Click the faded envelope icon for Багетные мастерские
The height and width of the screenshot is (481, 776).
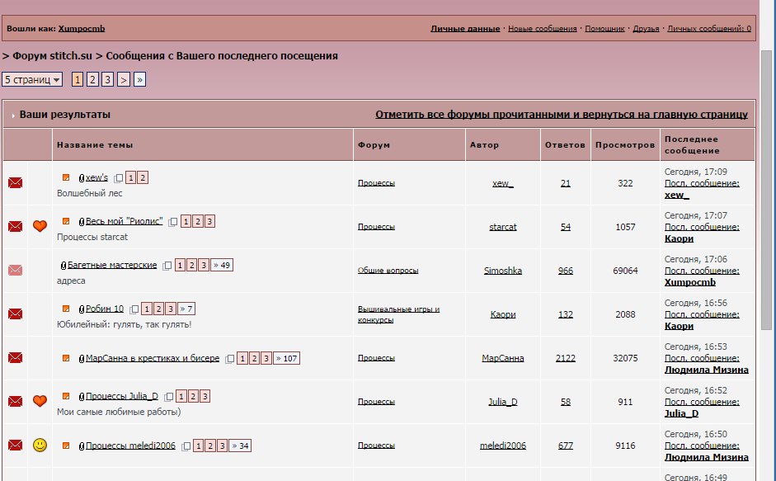click(15, 270)
